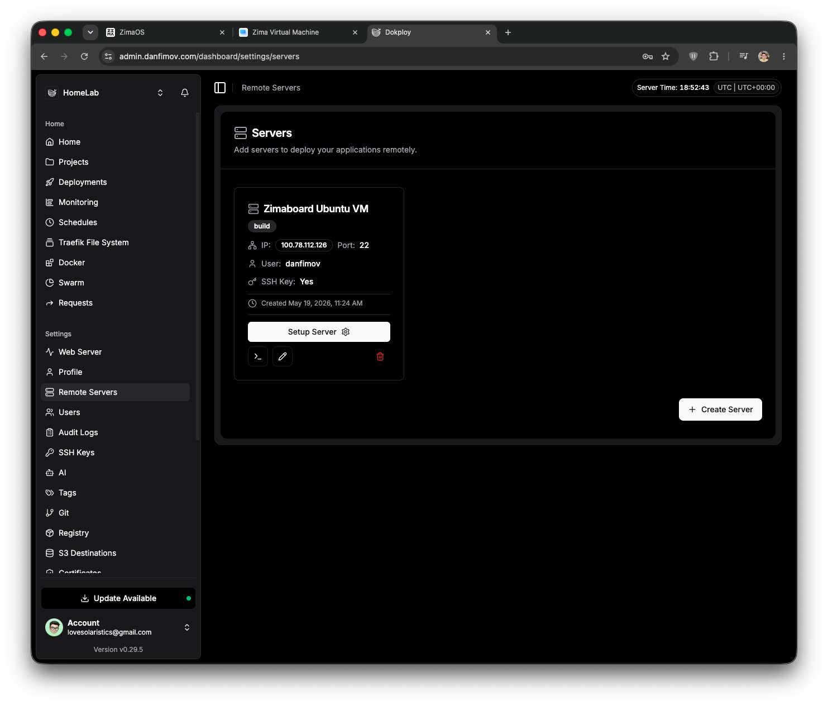This screenshot has width=828, height=705.
Task: Open the password key icon in address bar
Action: tap(648, 56)
